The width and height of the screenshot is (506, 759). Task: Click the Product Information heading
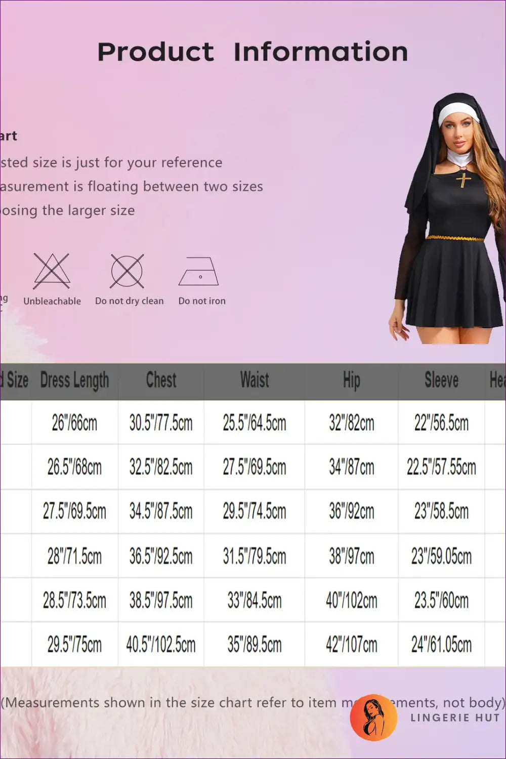(x=252, y=52)
